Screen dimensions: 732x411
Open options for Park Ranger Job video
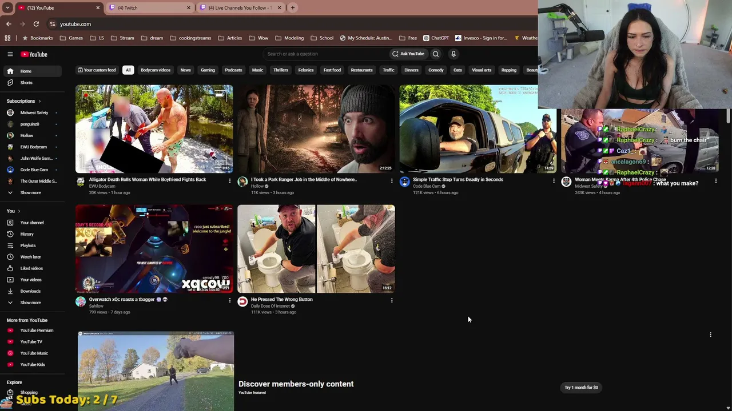coord(392,181)
